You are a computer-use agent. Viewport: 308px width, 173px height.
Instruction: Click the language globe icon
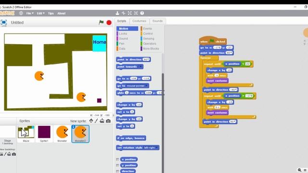[21, 13]
